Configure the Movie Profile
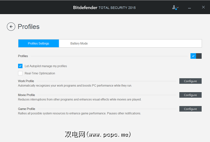 pos(190,95)
